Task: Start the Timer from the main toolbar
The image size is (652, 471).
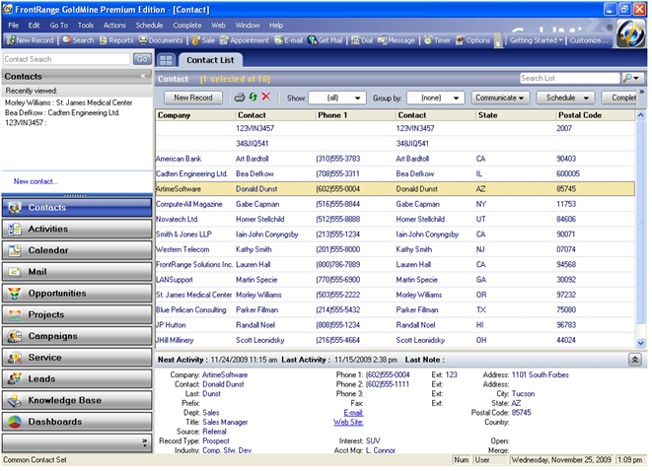Action: click(x=435, y=40)
